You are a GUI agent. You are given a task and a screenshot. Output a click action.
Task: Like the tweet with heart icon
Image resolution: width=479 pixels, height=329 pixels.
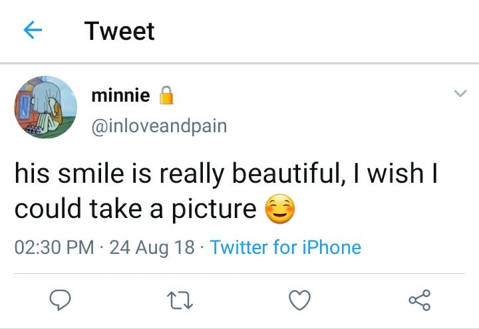299,300
